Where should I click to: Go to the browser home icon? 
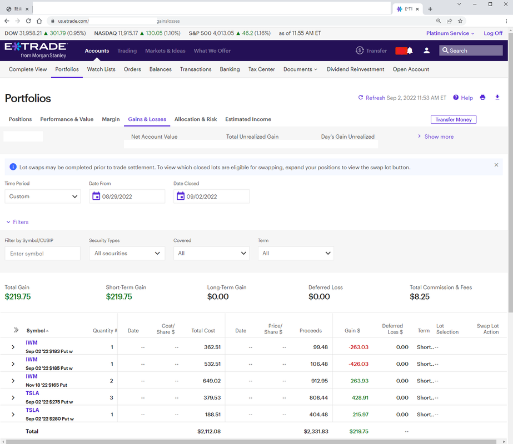pos(39,21)
